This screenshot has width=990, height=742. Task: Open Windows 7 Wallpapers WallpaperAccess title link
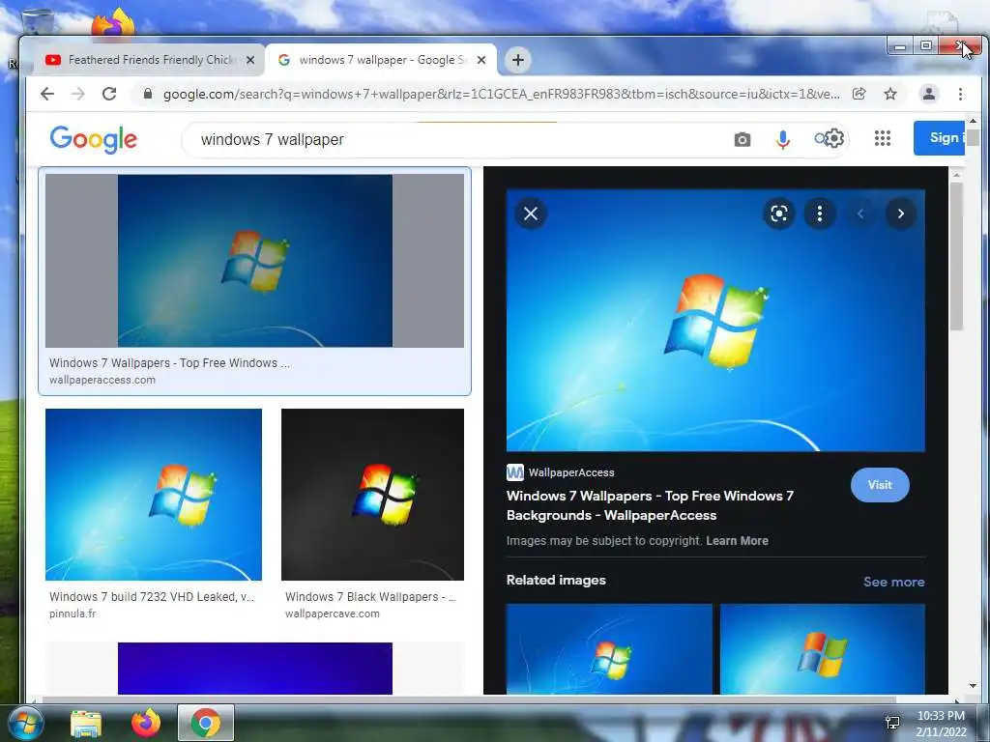650,505
